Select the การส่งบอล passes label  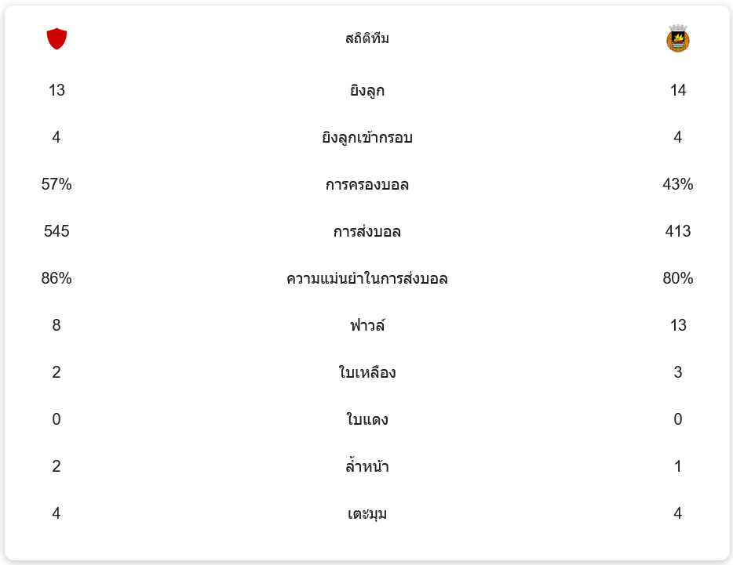367,232
